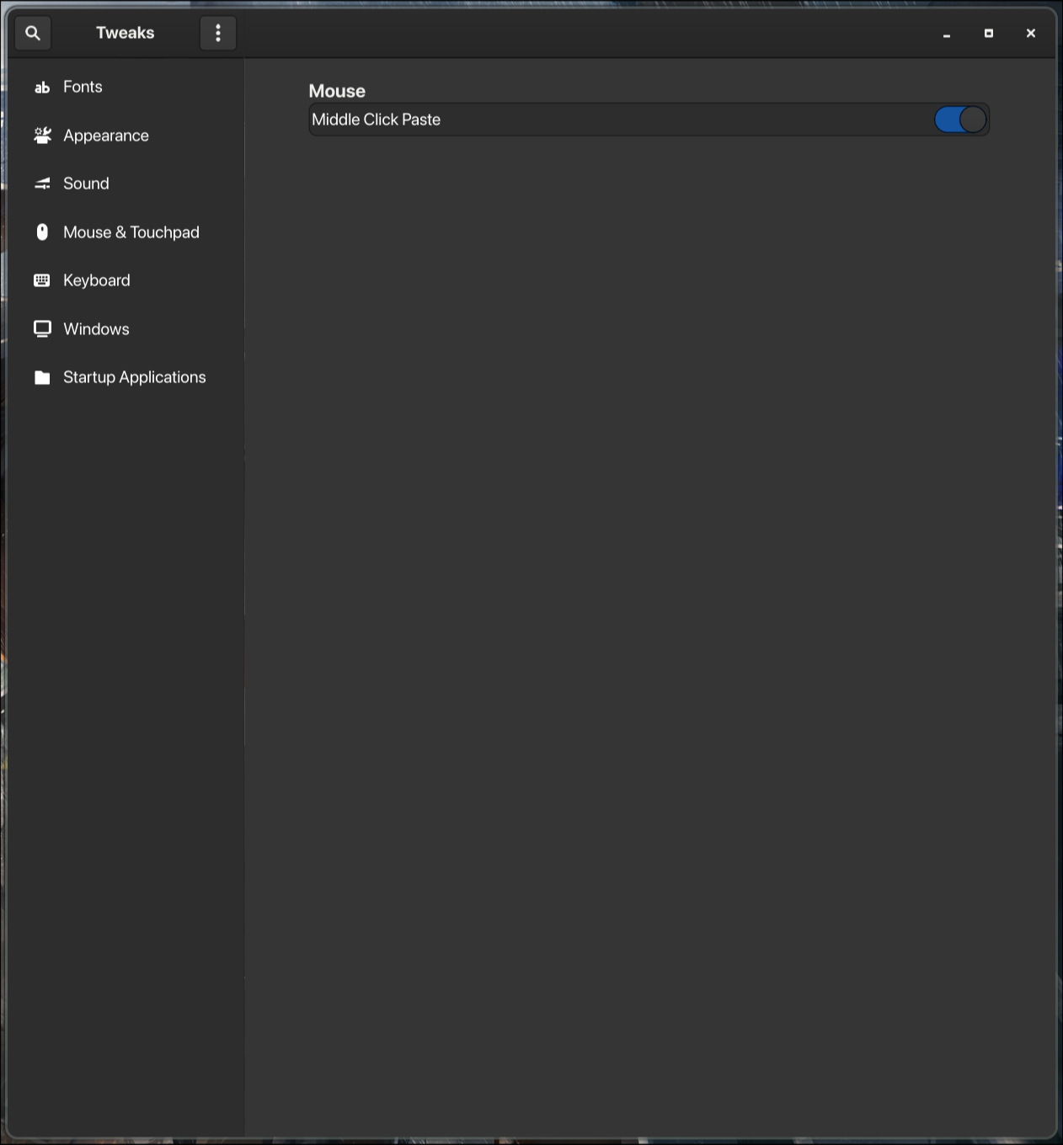The image size is (1063, 1145).
Task: Navigate to Startup Applications
Action: (134, 377)
